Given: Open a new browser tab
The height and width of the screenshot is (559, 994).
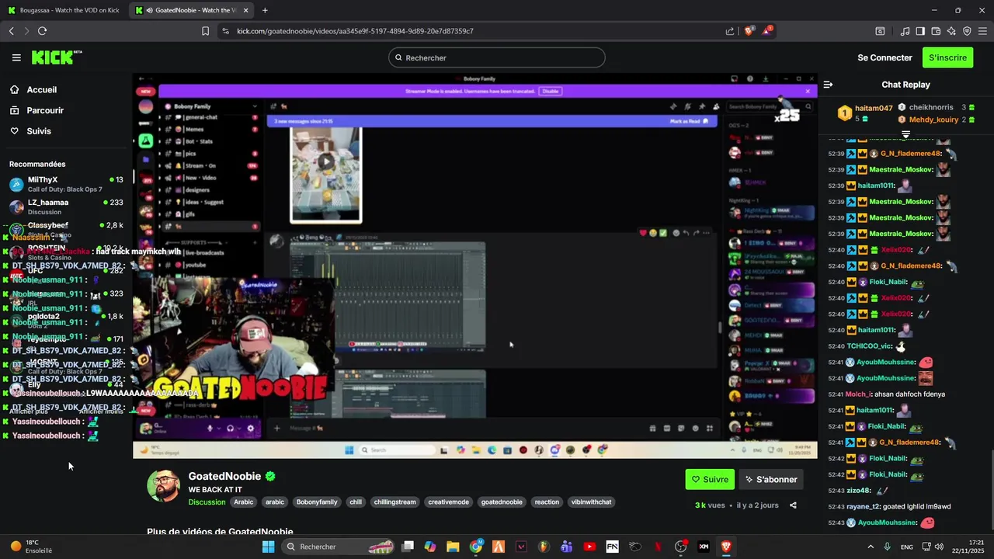Looking at the screenshot, I should click(265, 10).
